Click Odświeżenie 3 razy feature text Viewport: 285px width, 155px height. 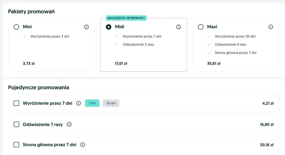click(x=138, y=45)
